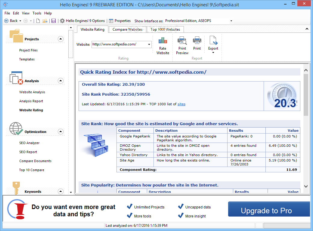Click report scrollbar down arrow

point(306,186)
